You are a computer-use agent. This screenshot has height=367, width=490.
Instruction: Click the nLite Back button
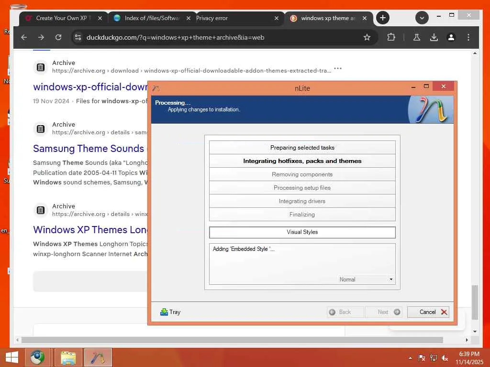[345, 312]
